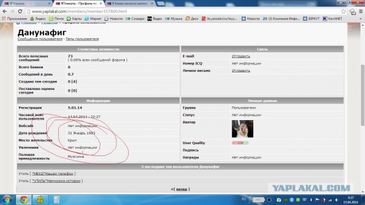Click the E-mail Отправить link

(x=241, y=56)
